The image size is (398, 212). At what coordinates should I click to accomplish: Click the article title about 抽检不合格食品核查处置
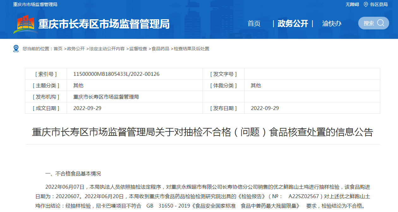coord(202,132)
